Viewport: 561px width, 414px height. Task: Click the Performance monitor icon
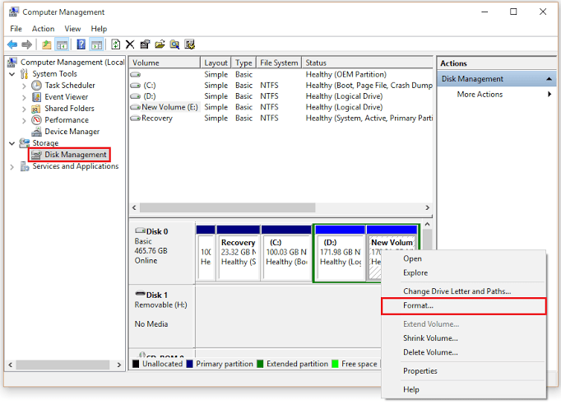tap(36, 120)
